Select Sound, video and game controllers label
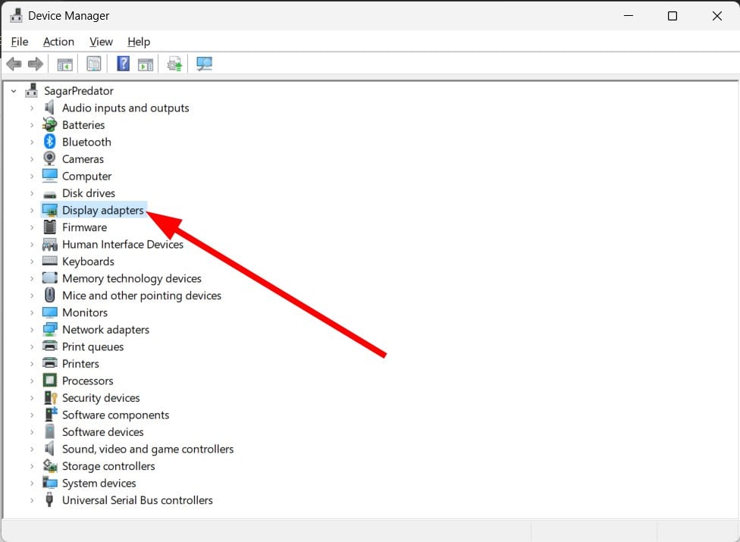Screen dimensions: 740x542 pos(148,449)
